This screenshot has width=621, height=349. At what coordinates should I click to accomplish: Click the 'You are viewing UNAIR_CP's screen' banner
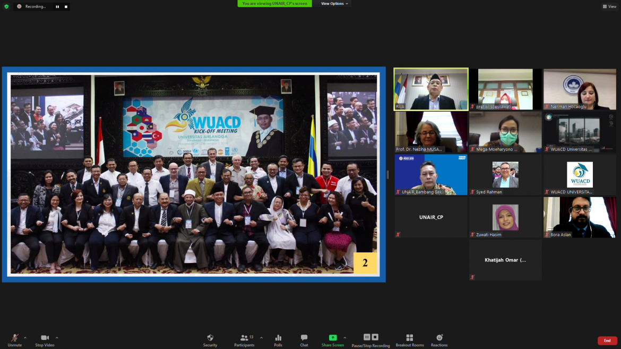[x=274, y=4]
